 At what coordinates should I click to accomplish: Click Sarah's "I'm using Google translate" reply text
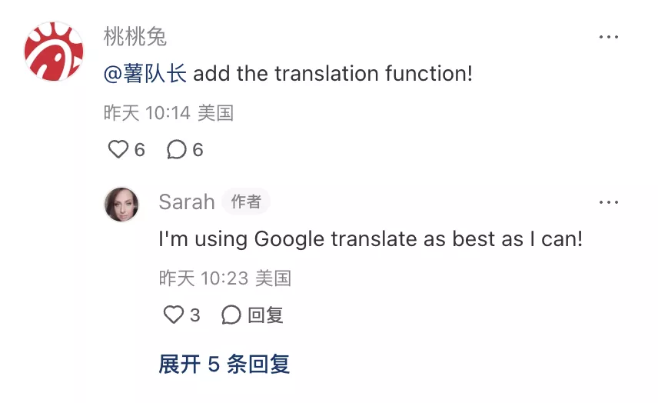[371, 239]
